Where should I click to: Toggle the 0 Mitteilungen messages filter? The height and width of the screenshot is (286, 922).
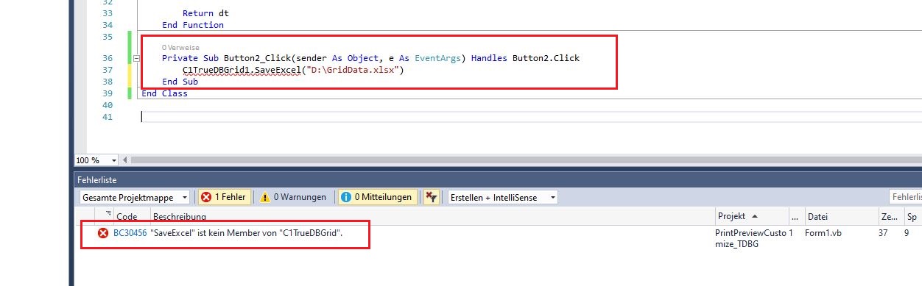pos(376,197)
